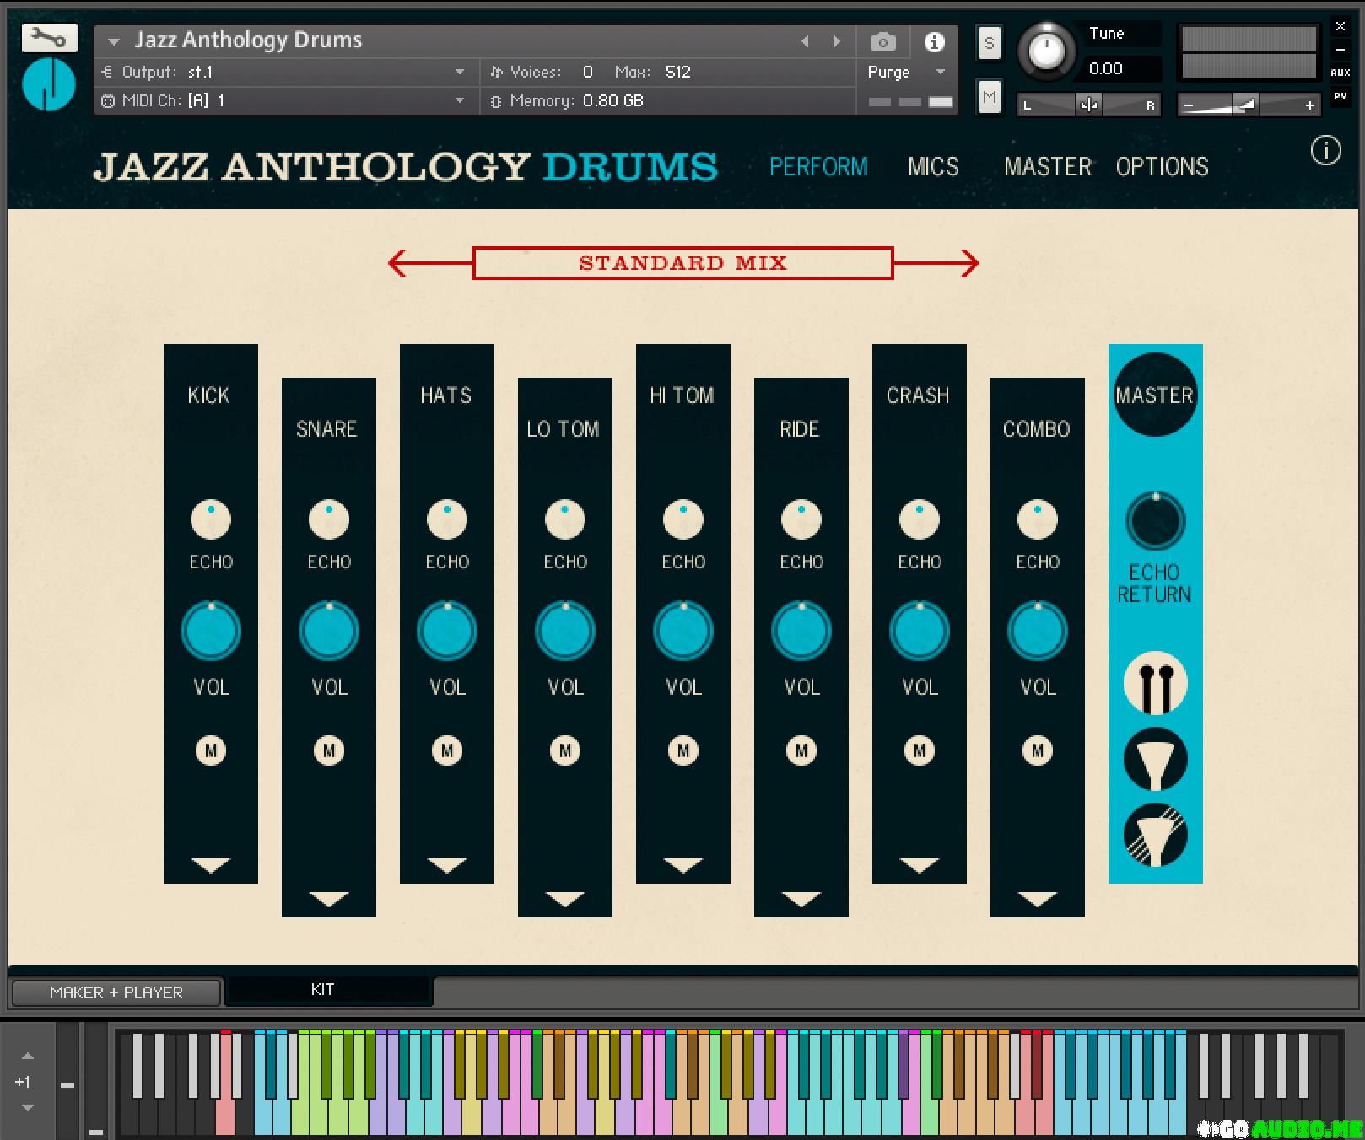1365x1140 pixels.
Task: Select the striped brush articulation icon
Action: click(1155, 835)
